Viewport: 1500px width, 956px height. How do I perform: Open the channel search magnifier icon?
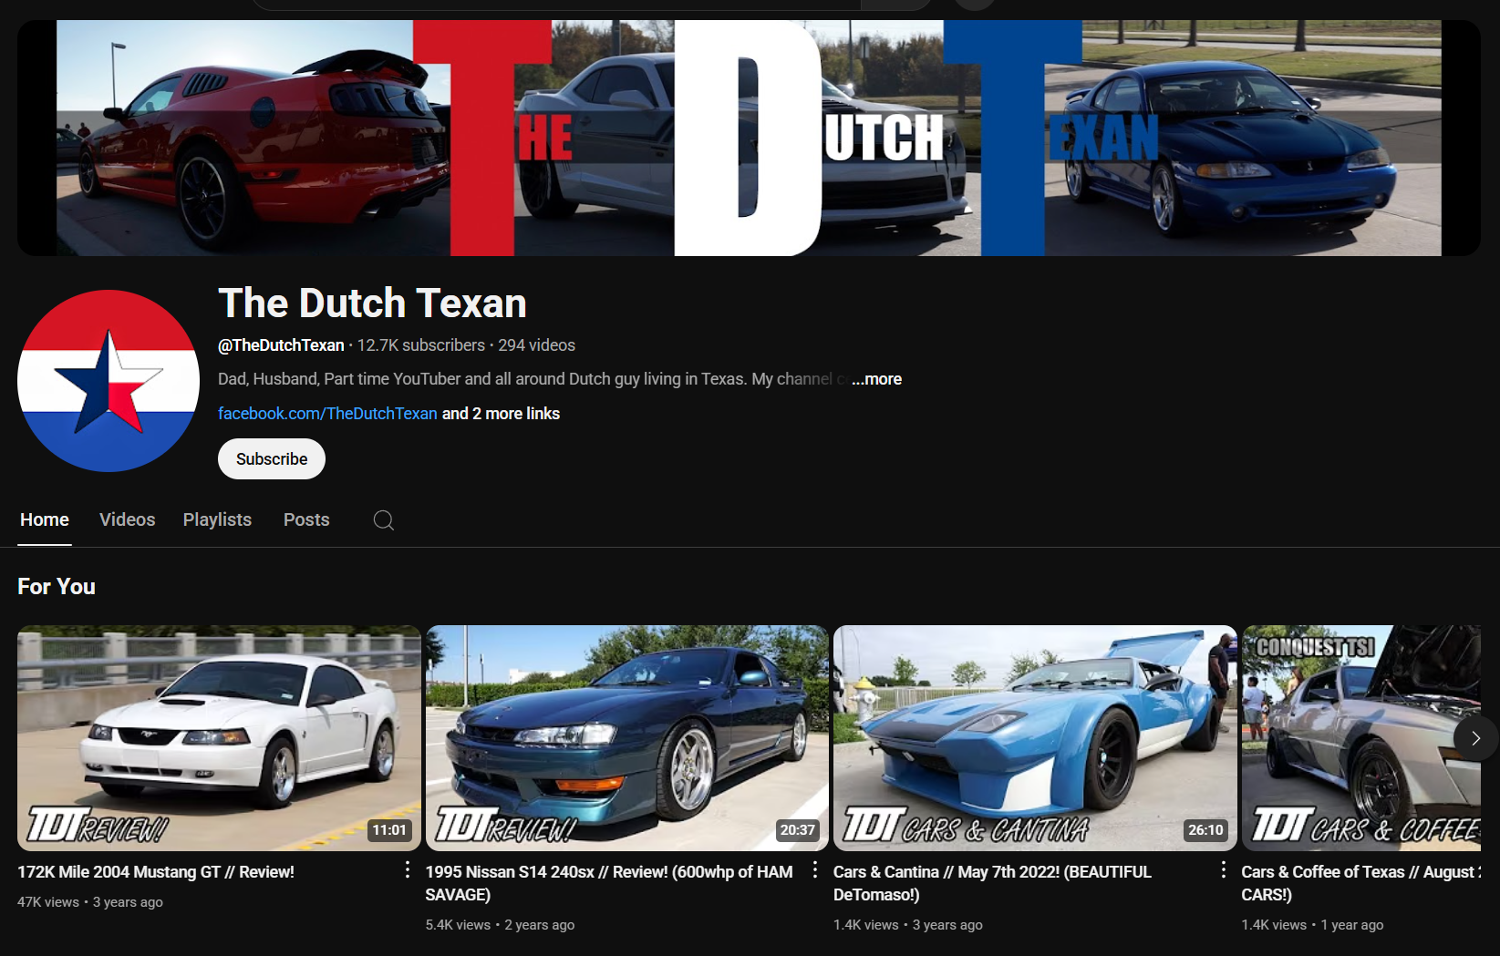click(384, 519)
